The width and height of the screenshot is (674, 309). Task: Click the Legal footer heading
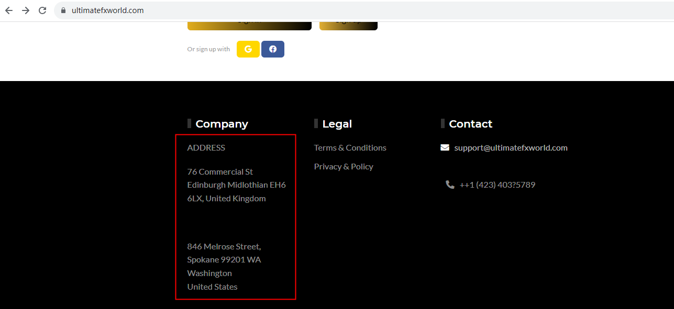coord(337,124)
